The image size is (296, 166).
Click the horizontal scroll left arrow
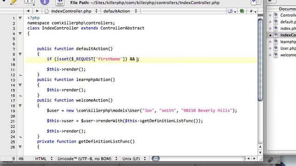tap(248, 159)
